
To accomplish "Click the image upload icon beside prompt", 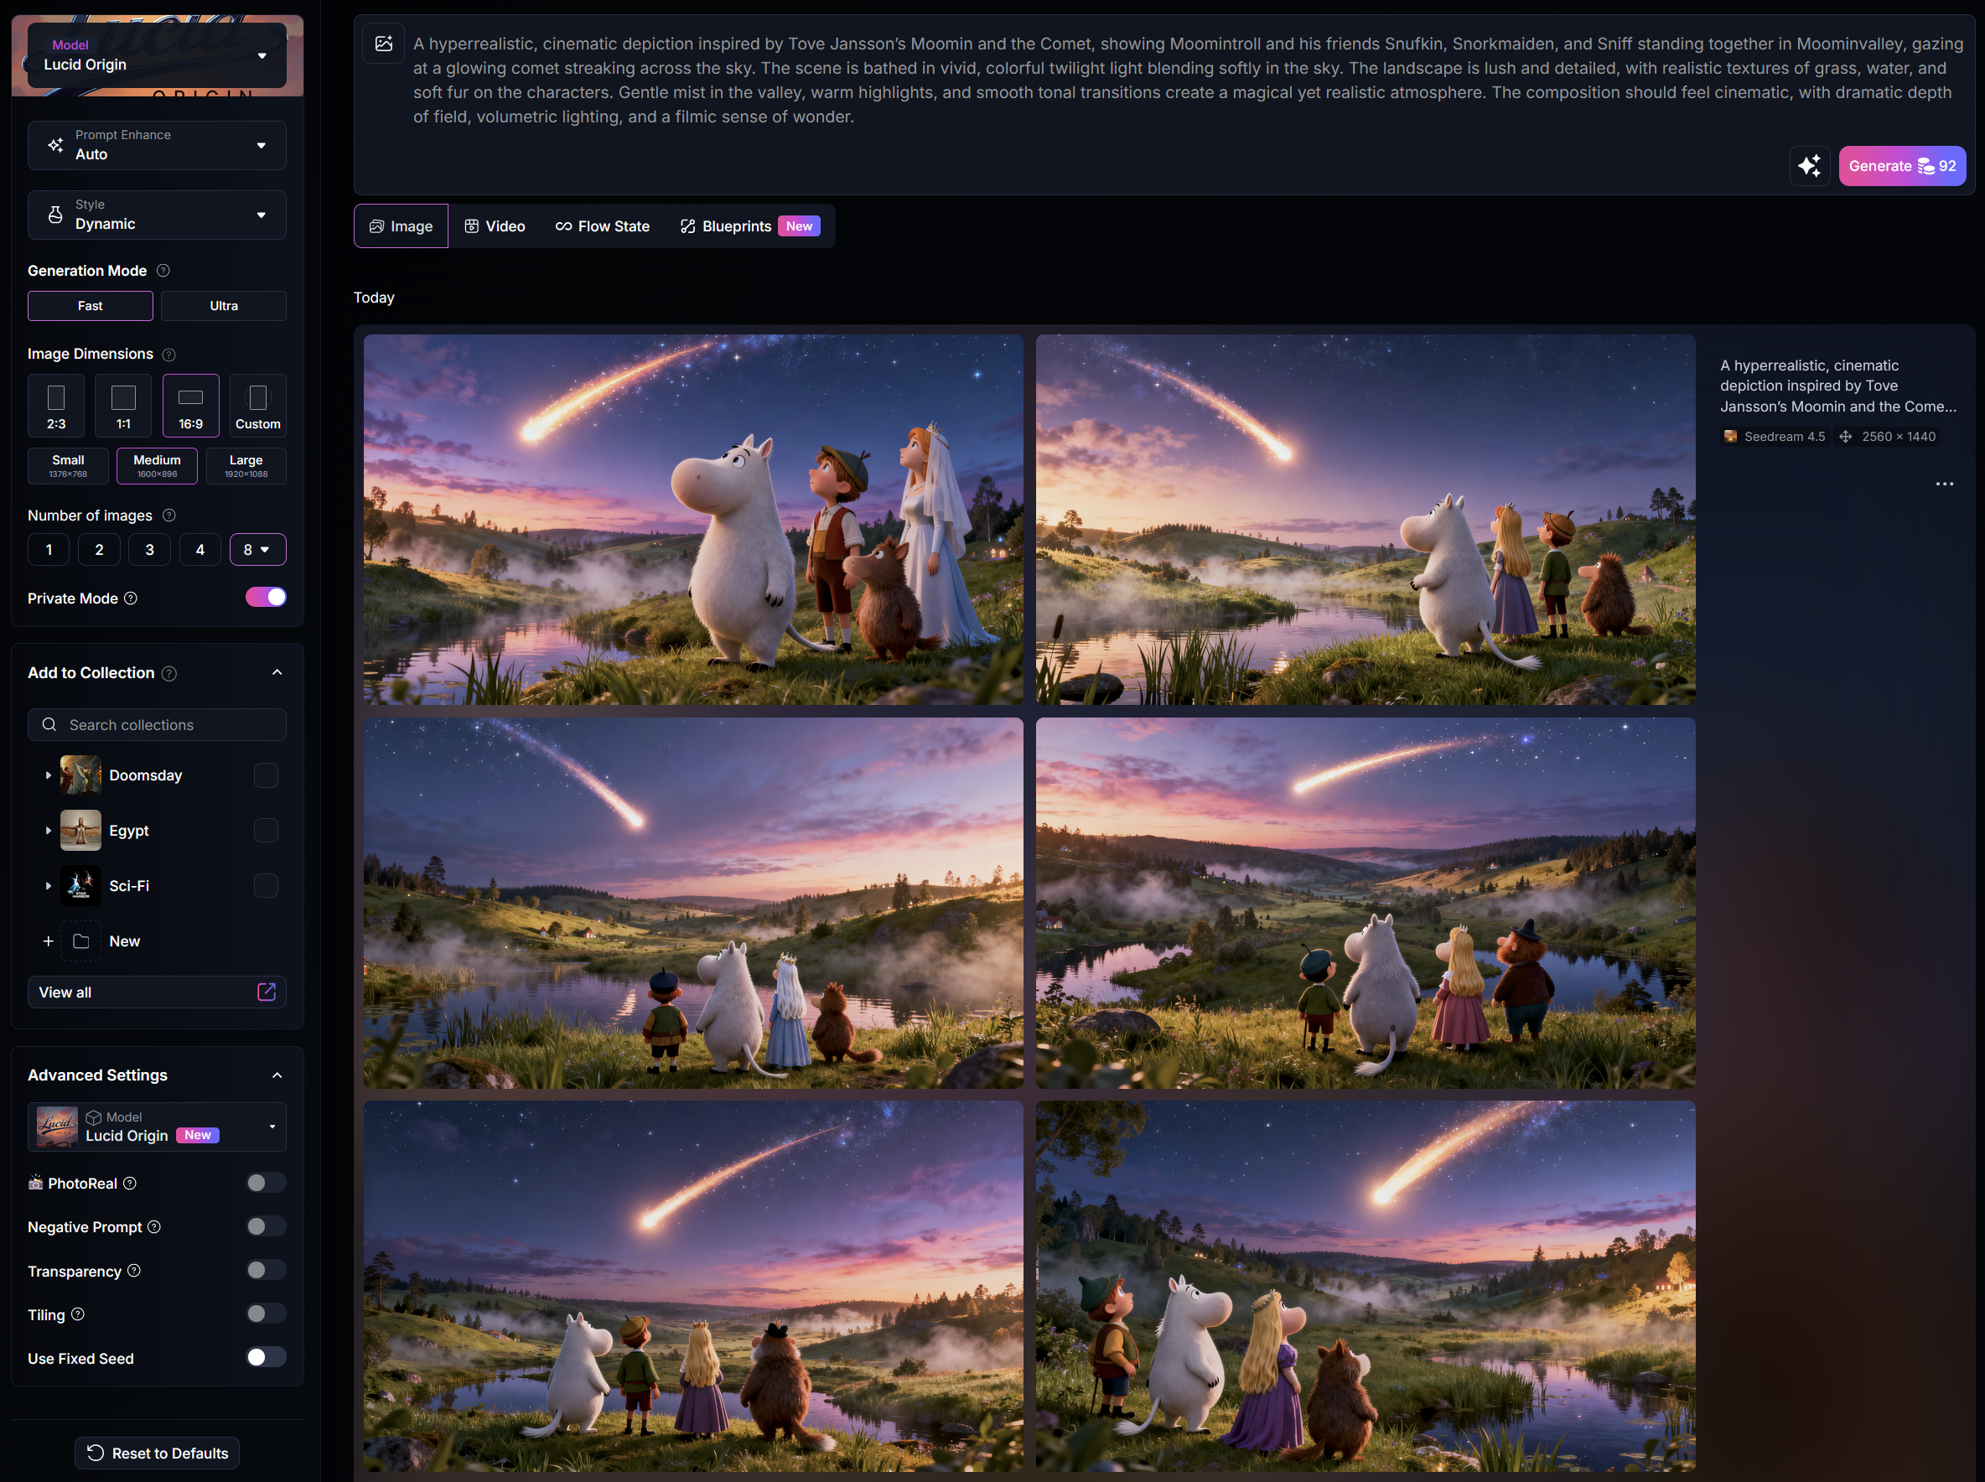I will tap(384, 44).
